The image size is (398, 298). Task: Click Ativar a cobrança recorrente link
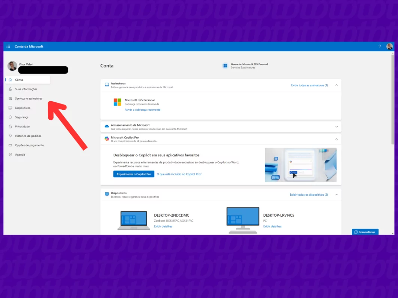pyautogui.click(x=142, y=110)
